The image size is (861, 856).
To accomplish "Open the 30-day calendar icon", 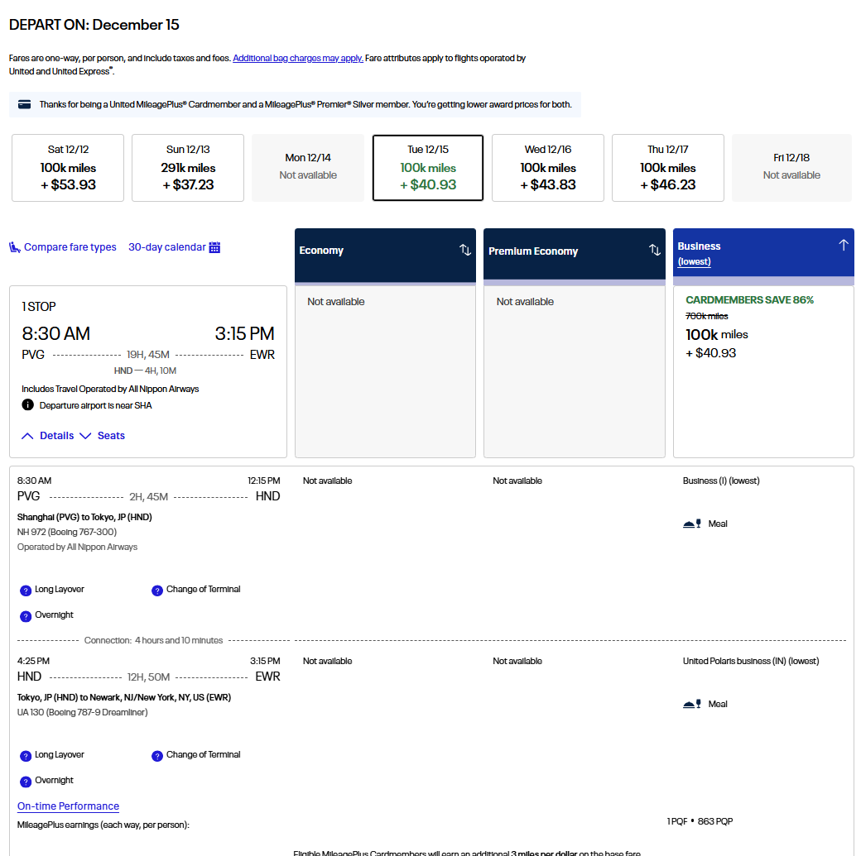I will (214, 247).
